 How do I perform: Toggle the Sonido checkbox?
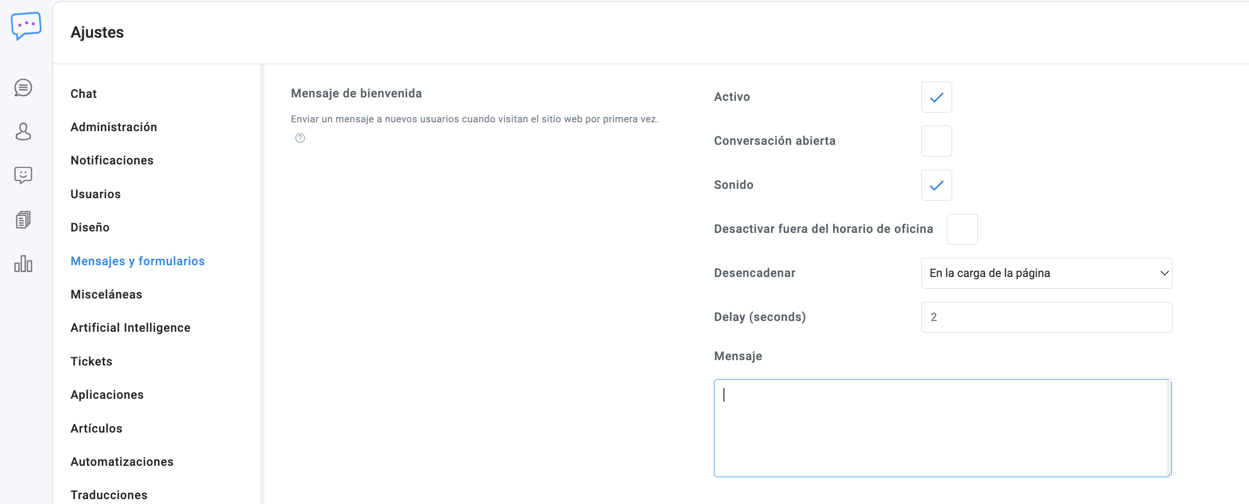pos(936,185)
